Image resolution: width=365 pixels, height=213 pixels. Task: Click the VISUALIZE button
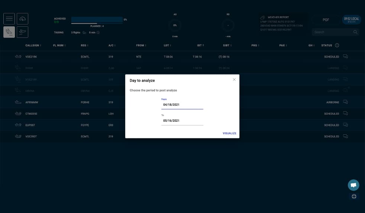pyautogui.click(x=229, y=133)
